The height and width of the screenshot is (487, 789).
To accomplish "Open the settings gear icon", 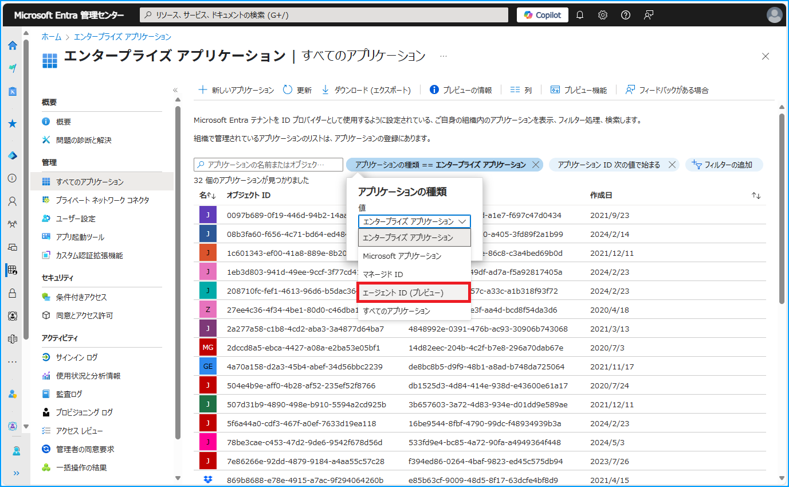I will [x=603, y=15].
